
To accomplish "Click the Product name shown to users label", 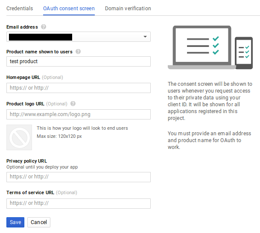I will click(39, 52).
